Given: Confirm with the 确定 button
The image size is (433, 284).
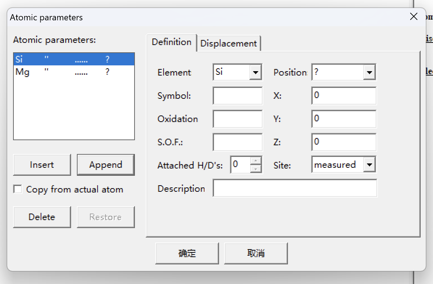Looking at the screenshot, I should click(x=187, y=253).
